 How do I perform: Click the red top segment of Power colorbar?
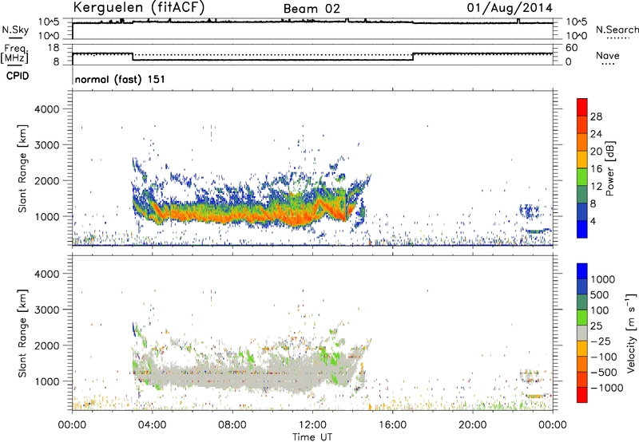[582, 108]
